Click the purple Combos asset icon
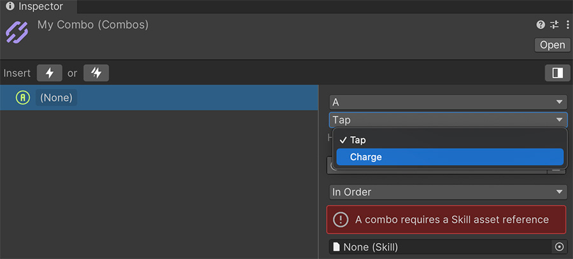The image size is (573, 259). click(17, 32)
